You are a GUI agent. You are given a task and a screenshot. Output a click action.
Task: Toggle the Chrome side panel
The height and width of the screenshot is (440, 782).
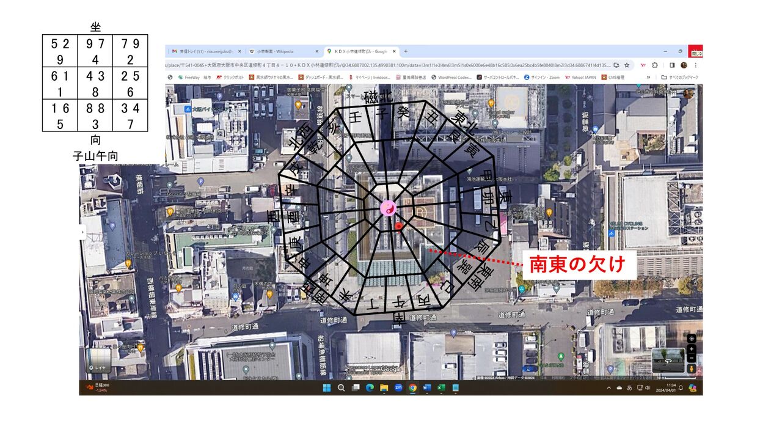click(x=672, y=65)
